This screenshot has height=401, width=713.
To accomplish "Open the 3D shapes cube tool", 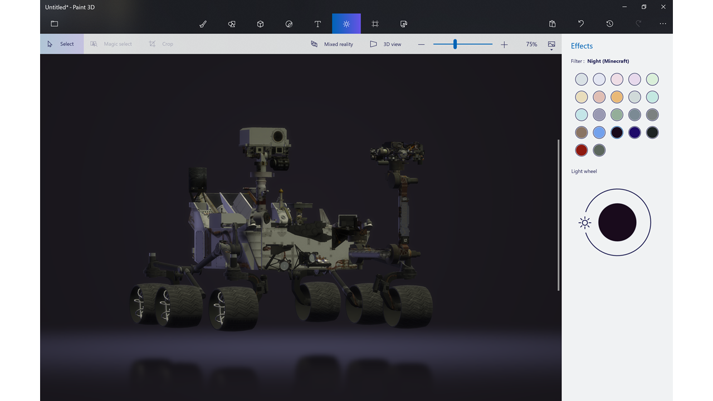I will 260,24.
